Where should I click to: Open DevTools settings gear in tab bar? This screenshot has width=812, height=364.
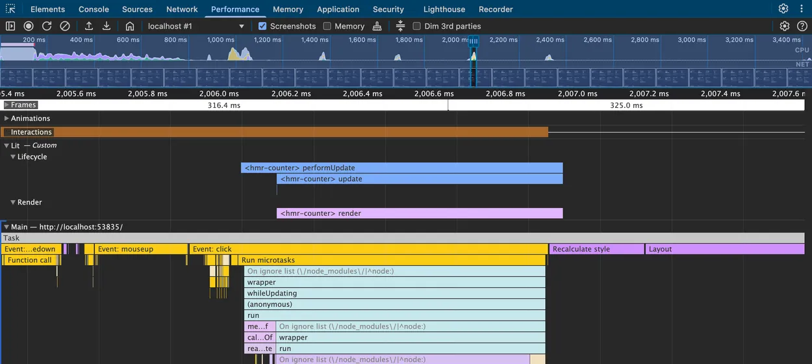783,9
